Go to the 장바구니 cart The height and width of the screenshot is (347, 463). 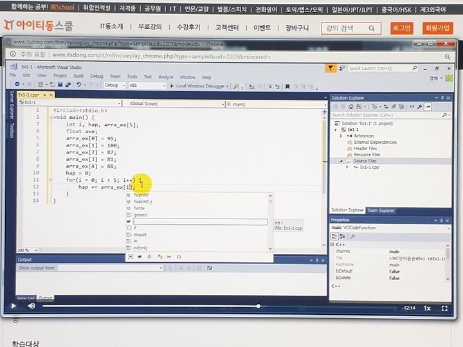pos(297,28)
